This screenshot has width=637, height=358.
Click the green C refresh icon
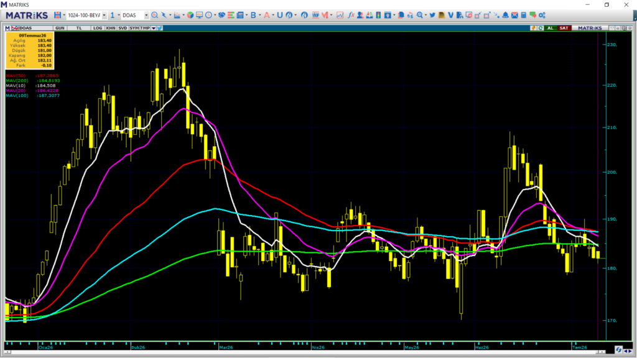pos(541,28)
